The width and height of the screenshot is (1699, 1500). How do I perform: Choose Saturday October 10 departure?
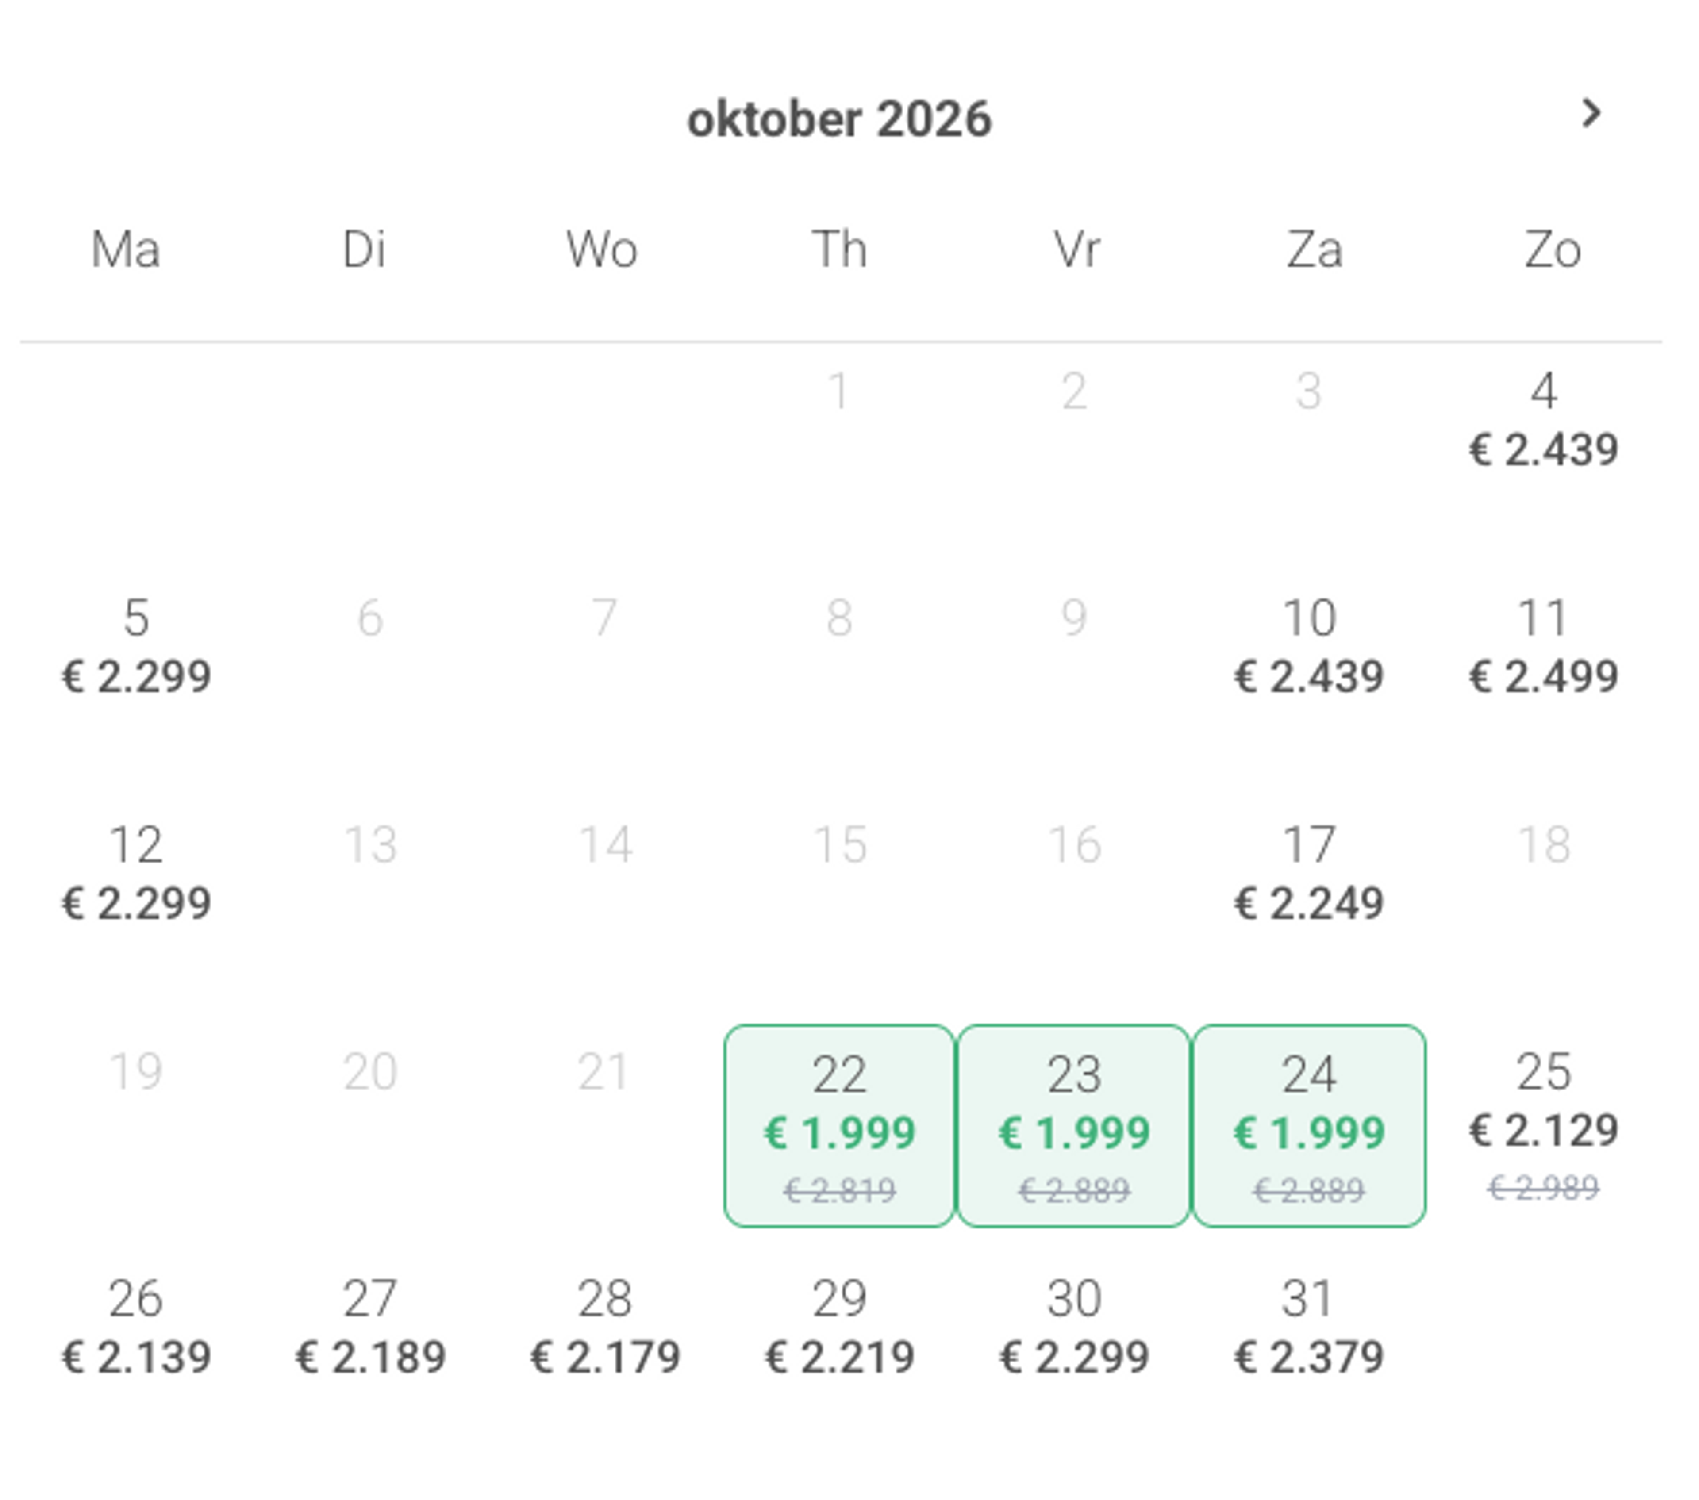(1309, 647)
